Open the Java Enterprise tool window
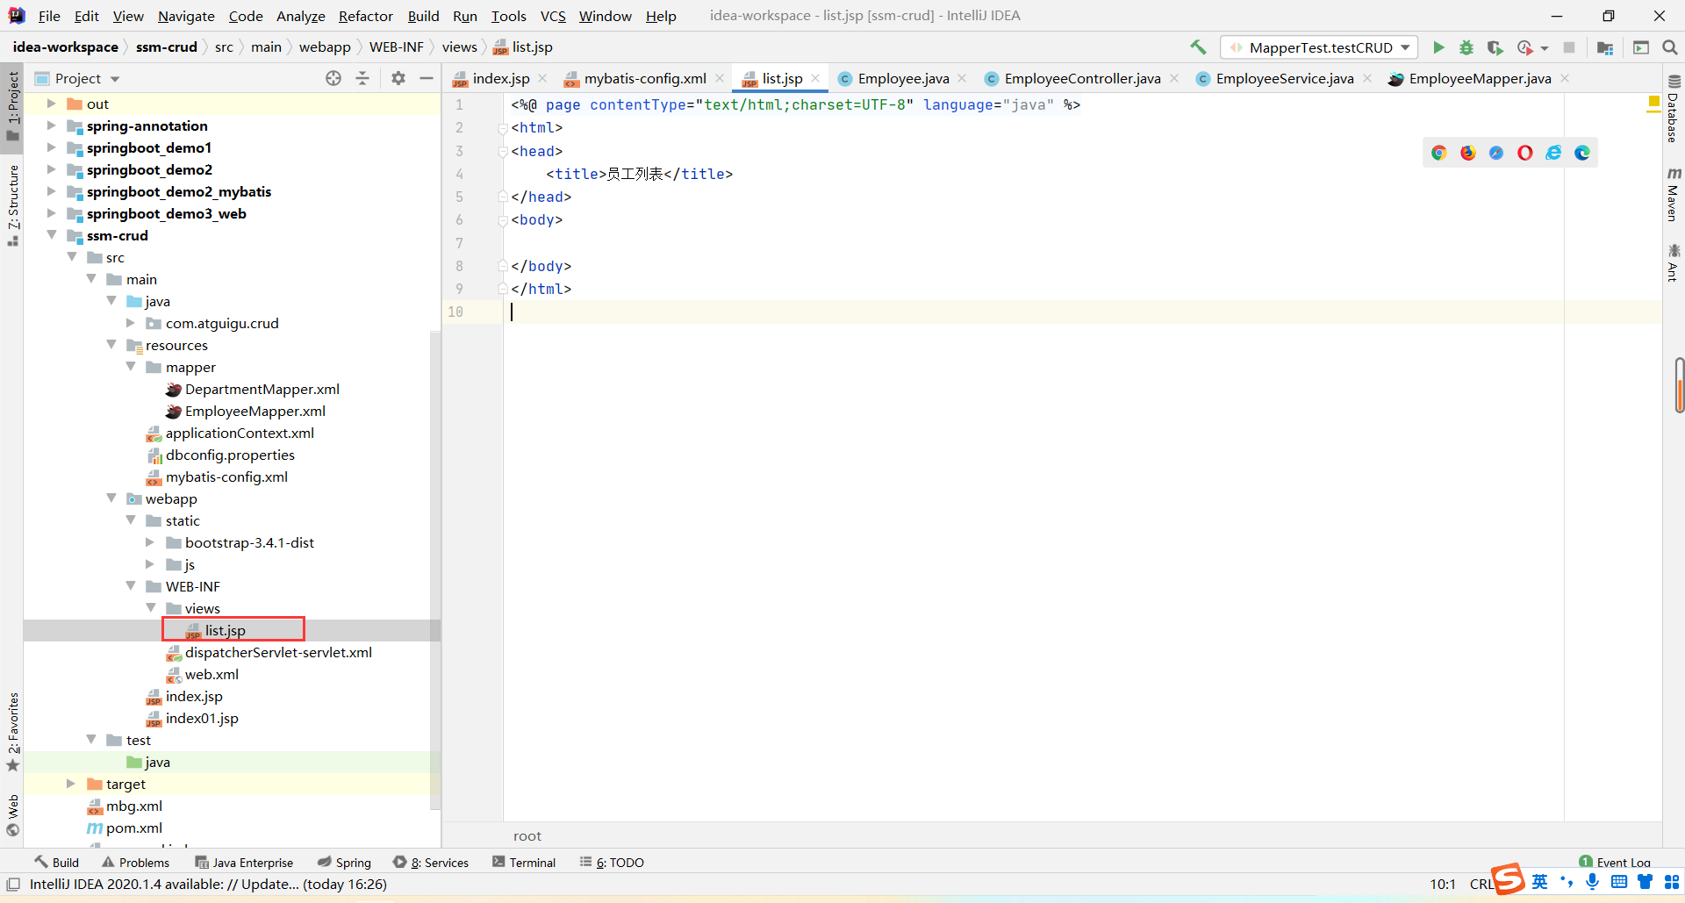1685x903 pixels. pyautogui.click(x=244, y=862)
